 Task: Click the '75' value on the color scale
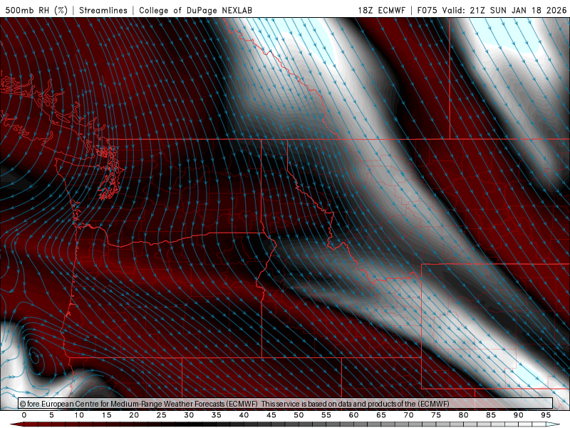(x=436, y=415)
